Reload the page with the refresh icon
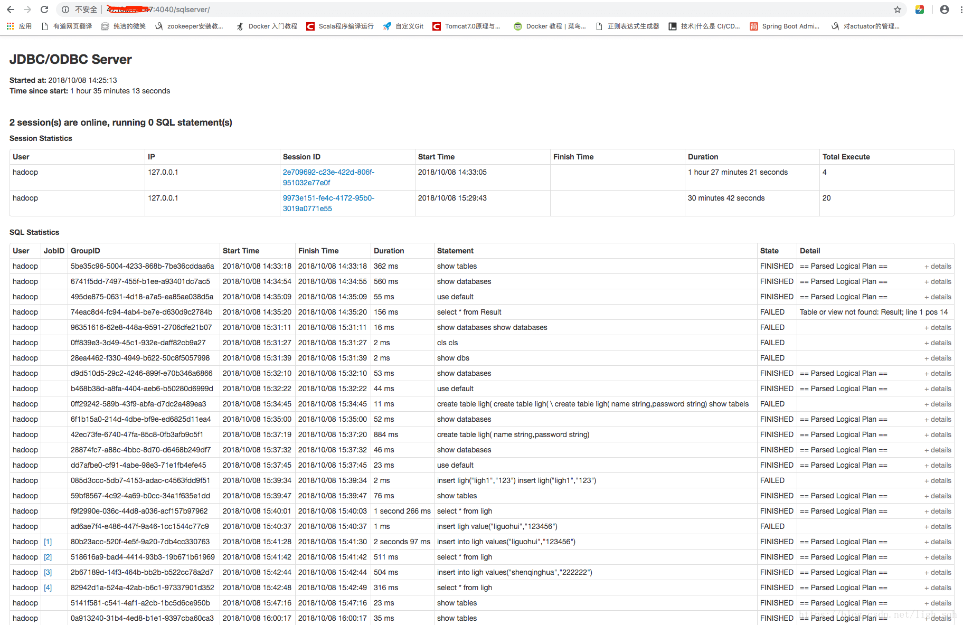963x625 pixels. [44, 10]
